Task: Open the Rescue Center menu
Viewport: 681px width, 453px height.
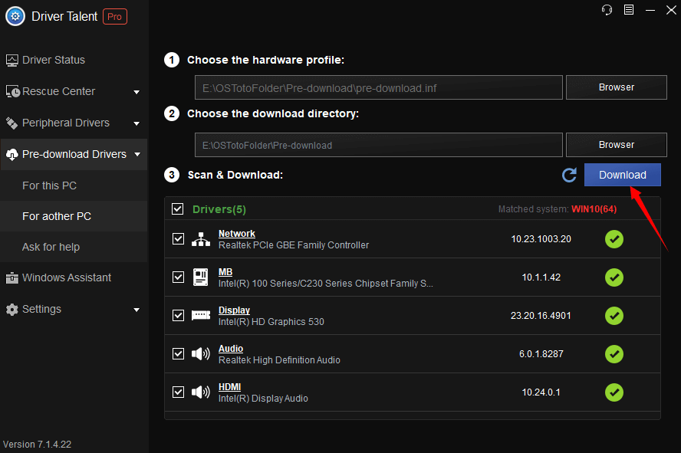Action: click(74, 91)
